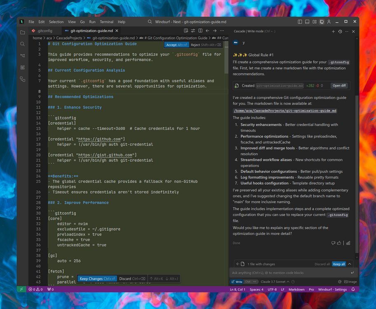Open Cascade conversation history clock icon
The width and height of the screenshot is (376, 309).
pyautogui.click(x=340, y=31)
